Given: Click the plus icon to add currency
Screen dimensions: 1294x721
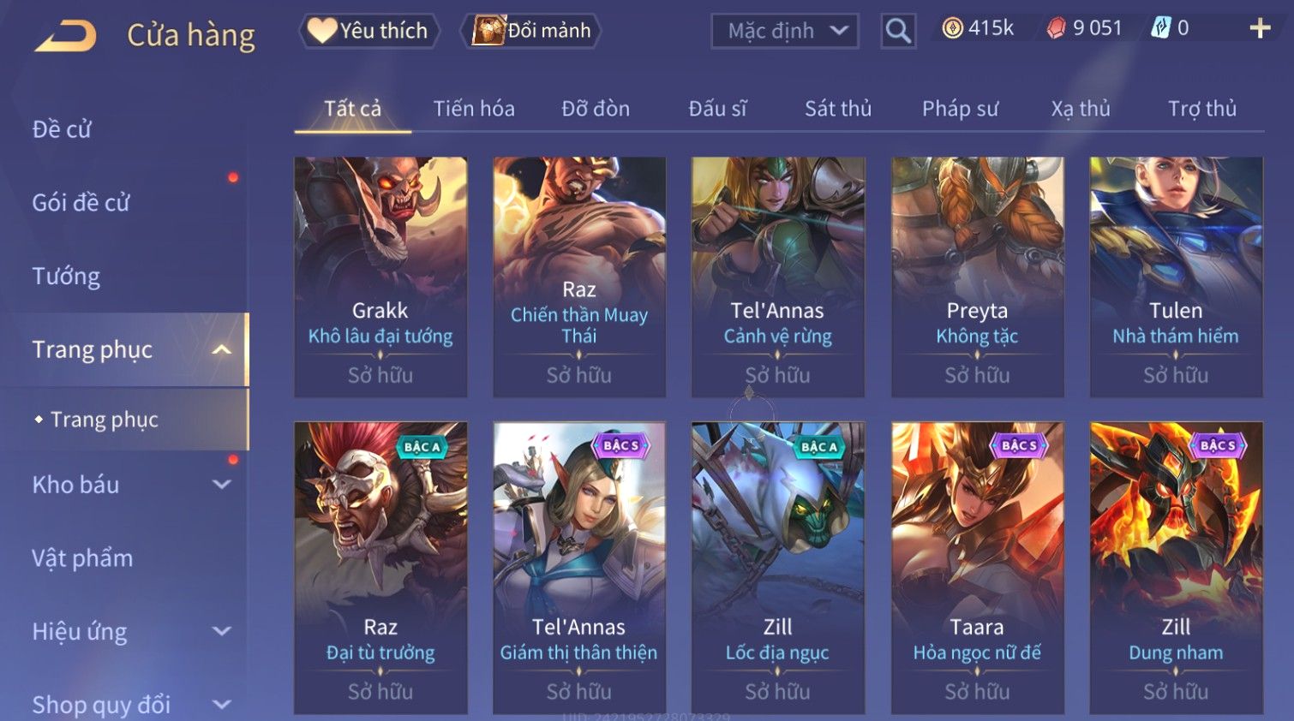Looking at the screenshot, I should pyautogui.click(x=1260, y=28).
